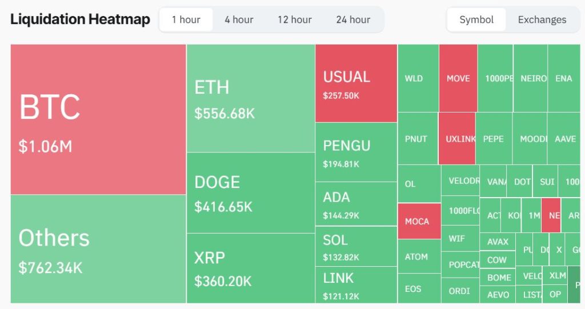Select the XRP $360.20K tile

[x=250, y=268]
